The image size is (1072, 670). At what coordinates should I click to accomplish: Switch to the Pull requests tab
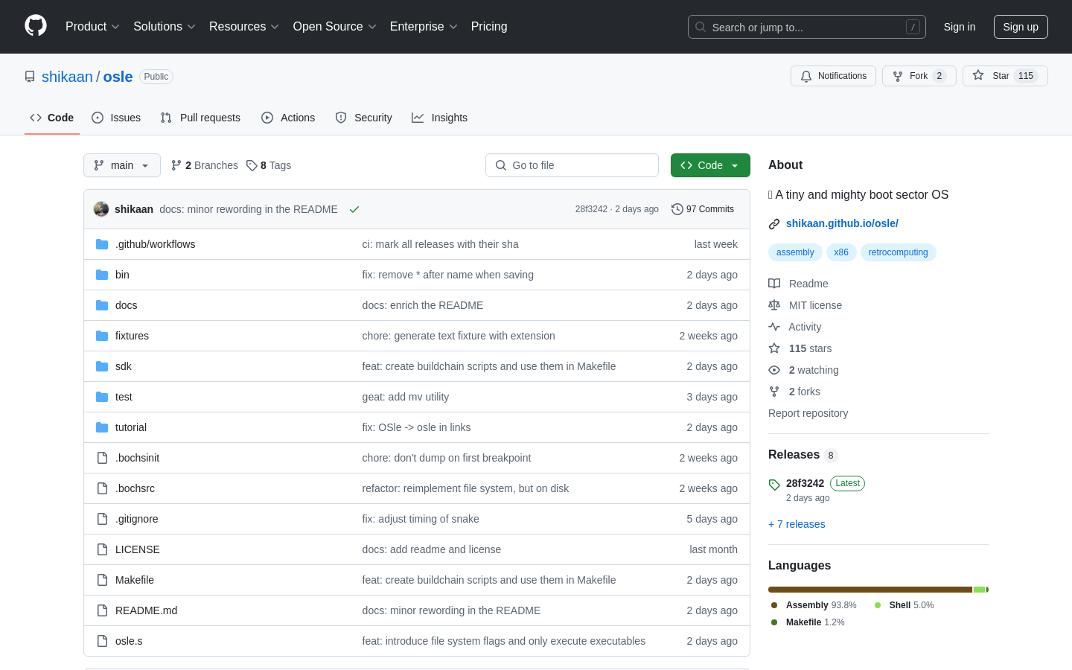[200, 118]
